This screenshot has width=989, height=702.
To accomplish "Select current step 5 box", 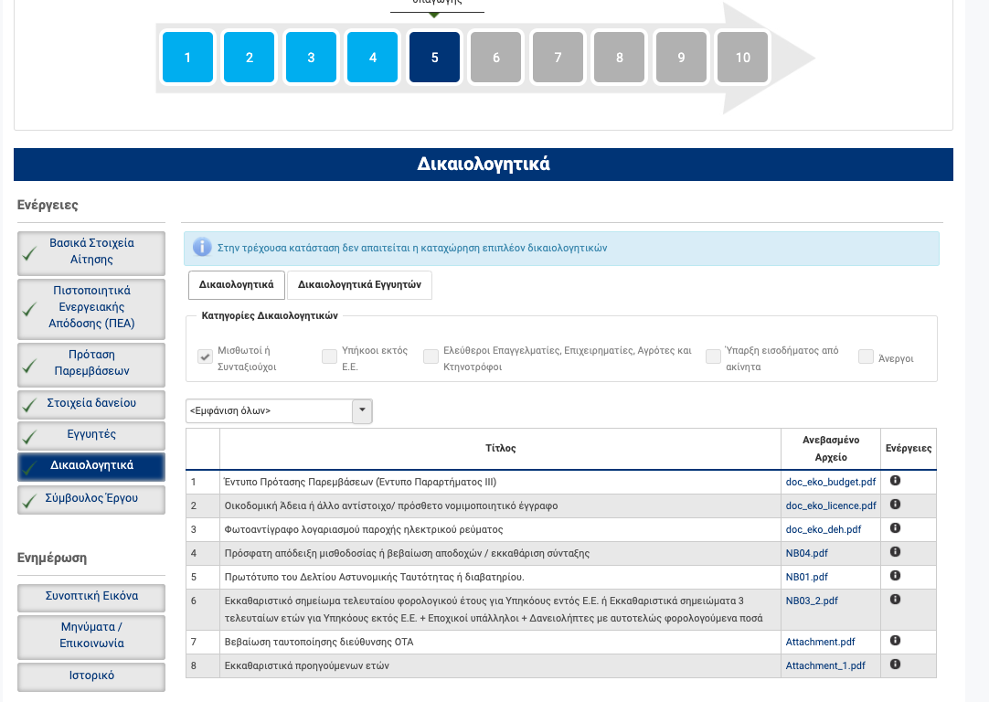I will (434, 58).
